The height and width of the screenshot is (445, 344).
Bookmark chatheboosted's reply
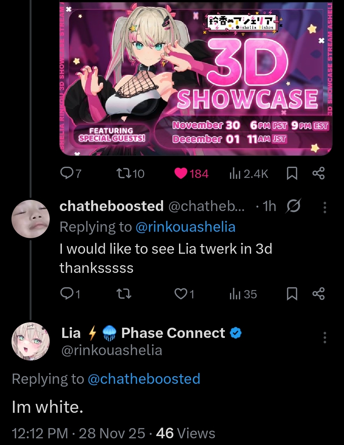292,294
